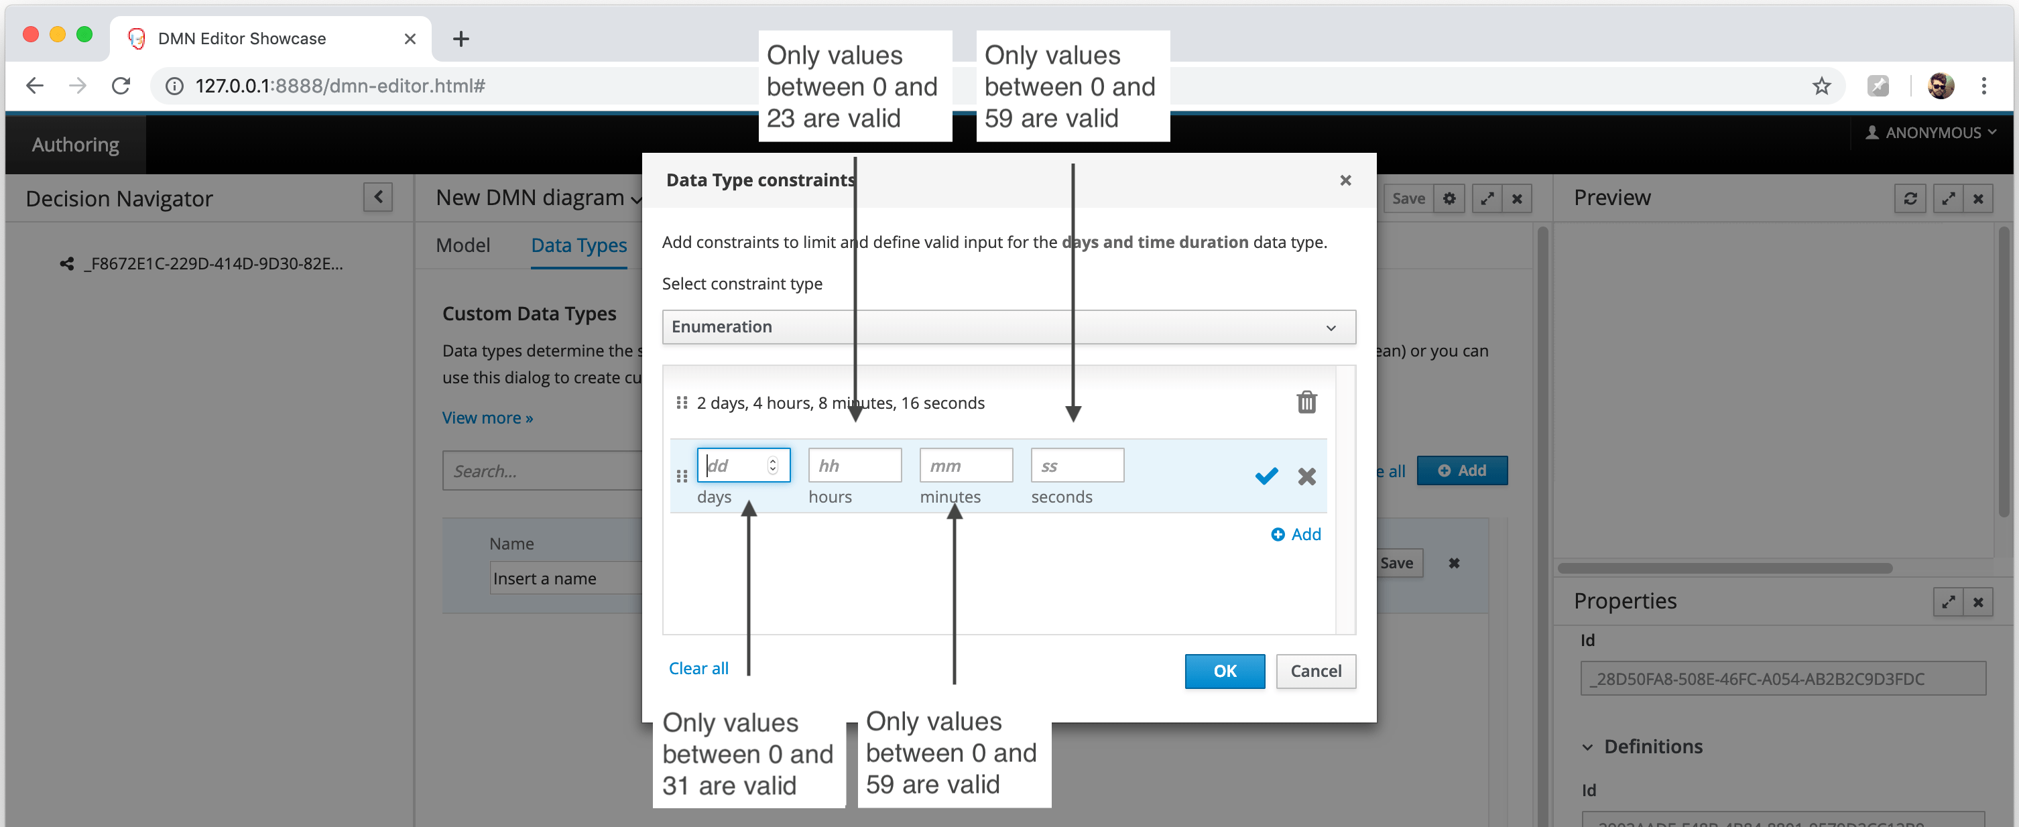The height and width of the screenshot is (827, 2019).
Task: Open the Authoring menu
Action: (75, 144)
